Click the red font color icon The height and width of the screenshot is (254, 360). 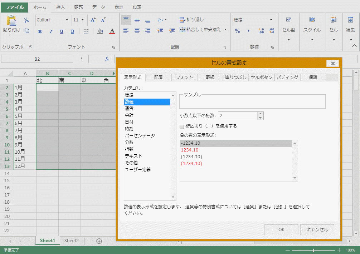(112, 31)
